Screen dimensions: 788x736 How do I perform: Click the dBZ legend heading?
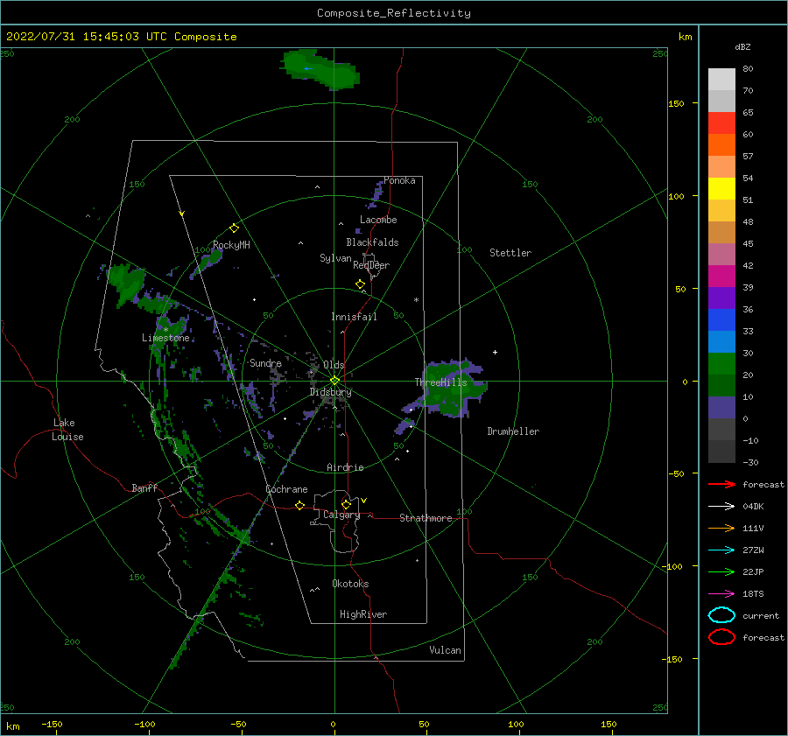742,46
